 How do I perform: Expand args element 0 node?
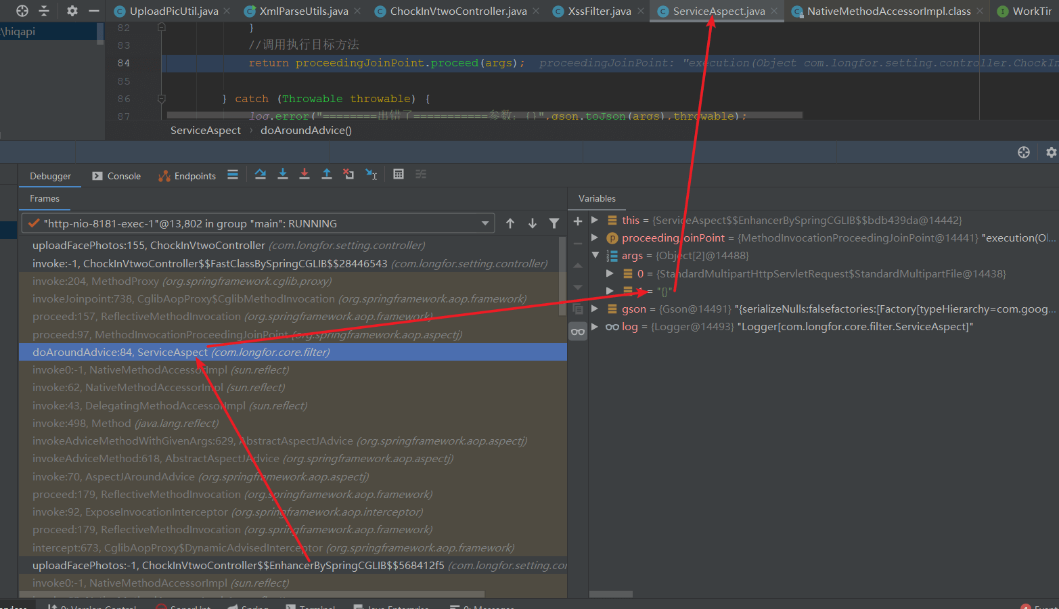[610, 273]
